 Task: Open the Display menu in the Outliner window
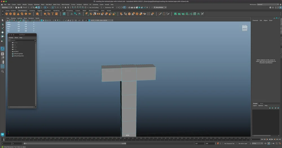[x=11, y=38]
